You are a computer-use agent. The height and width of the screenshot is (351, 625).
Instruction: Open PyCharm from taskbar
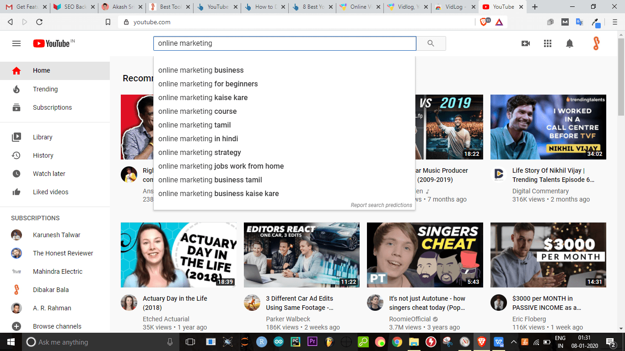tap(296, 342)
